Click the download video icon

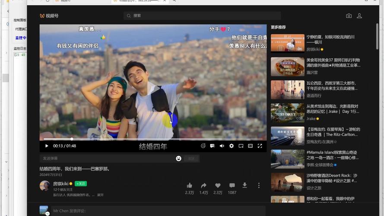pos(244,185)
